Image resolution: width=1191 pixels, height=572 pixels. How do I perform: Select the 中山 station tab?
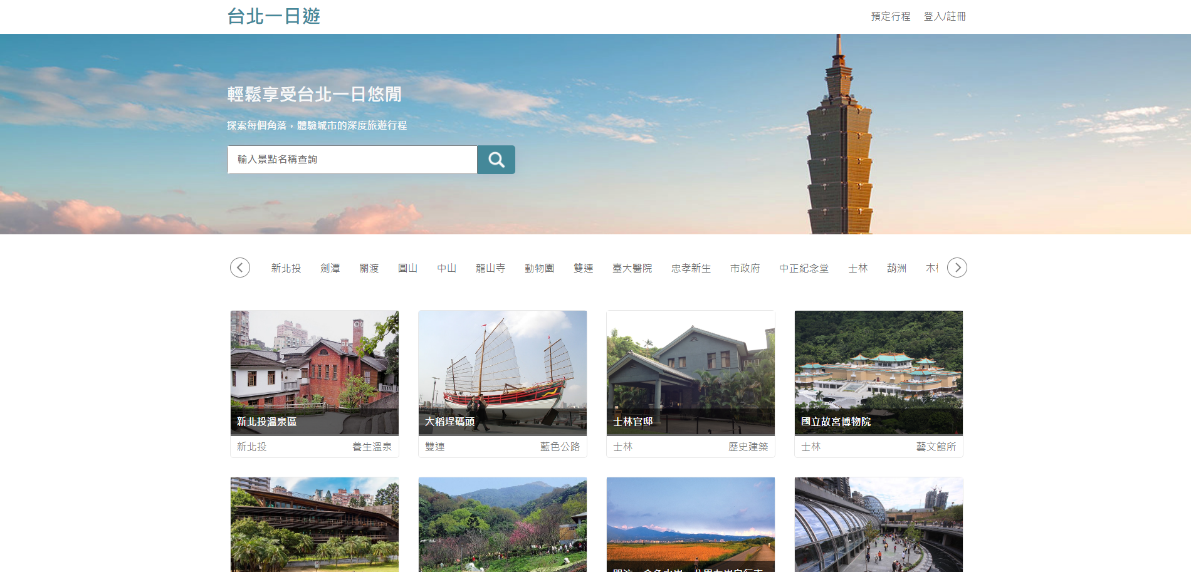click(x=447, y=268)
